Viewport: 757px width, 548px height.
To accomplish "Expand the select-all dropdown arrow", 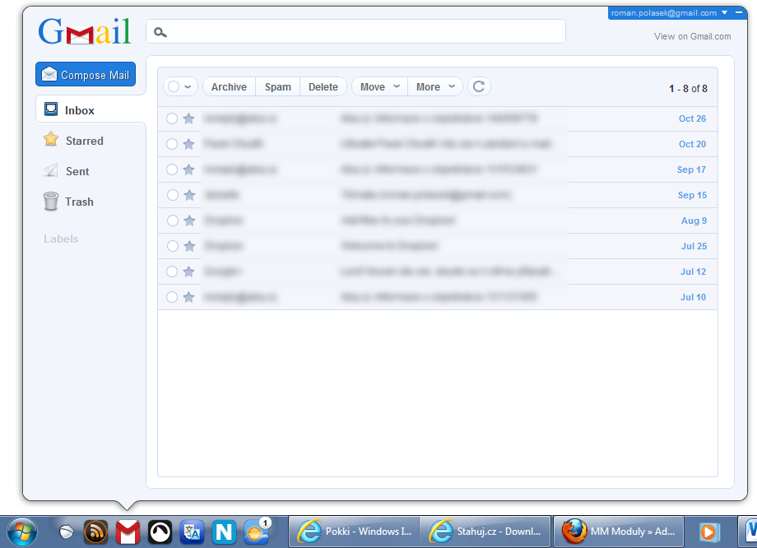I will (x=188, y=87).
